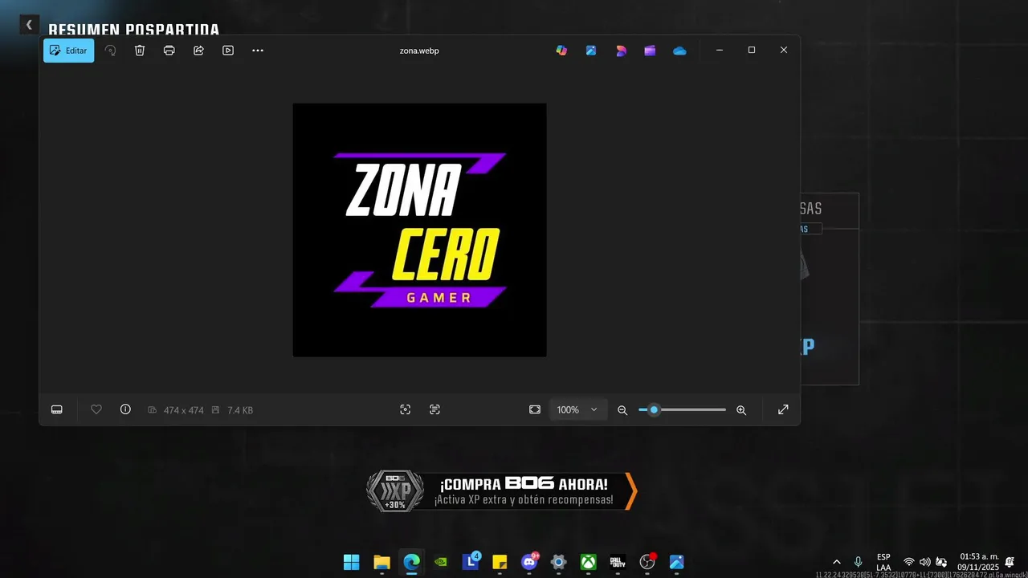Print the image using the printer icon
The height and width of the screenshot is (578, 1028).
[x=169, y=51]
